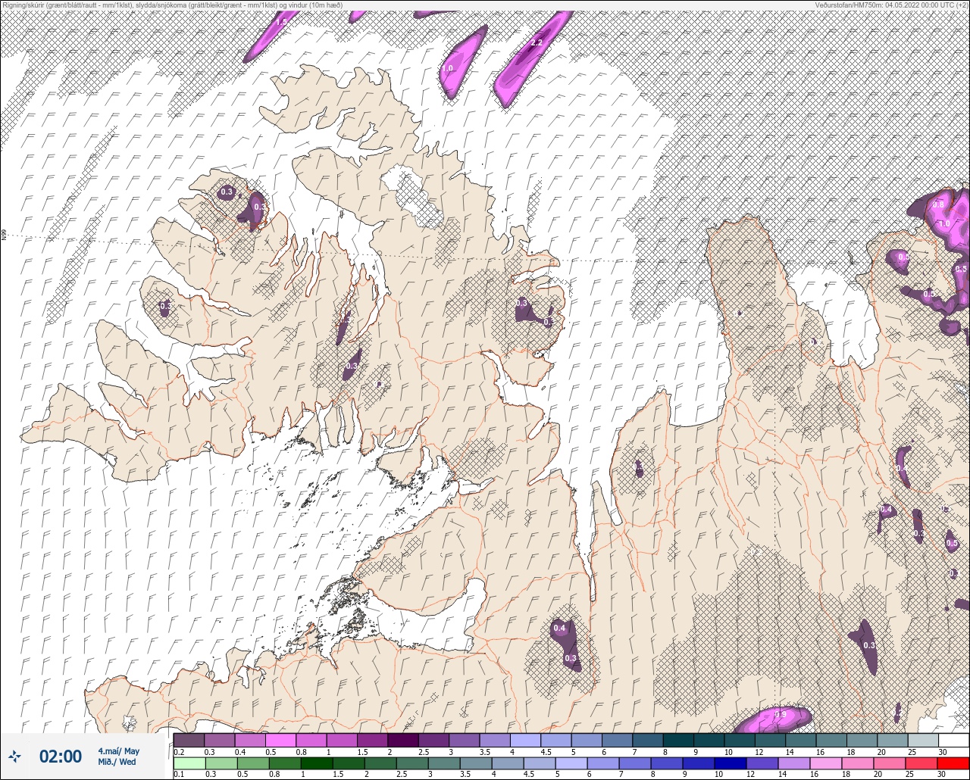The height and width of the screenshot is (780, 970).
Task: Select upper legend bright pink swatch labeled 0.5
Action: (280, 740)
